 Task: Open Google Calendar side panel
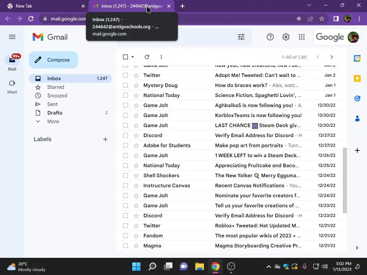coord(357,58)
